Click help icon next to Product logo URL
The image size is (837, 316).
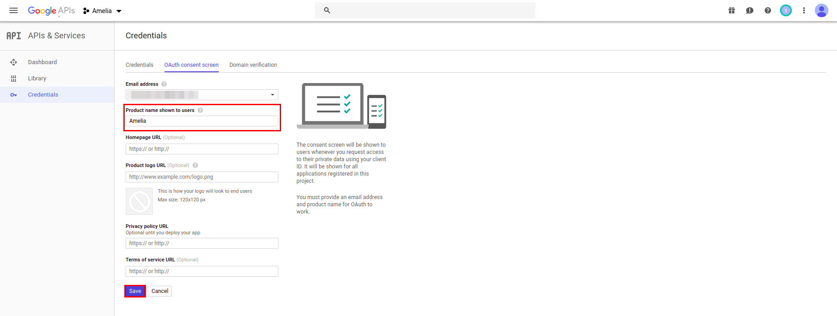195,165
